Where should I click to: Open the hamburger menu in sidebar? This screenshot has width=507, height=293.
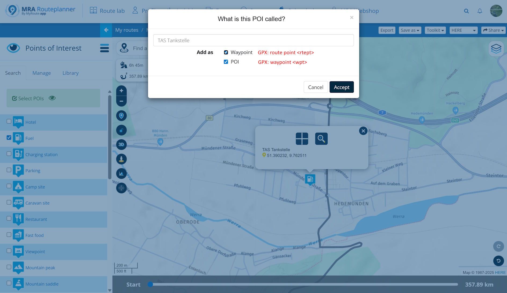(104, 48)
